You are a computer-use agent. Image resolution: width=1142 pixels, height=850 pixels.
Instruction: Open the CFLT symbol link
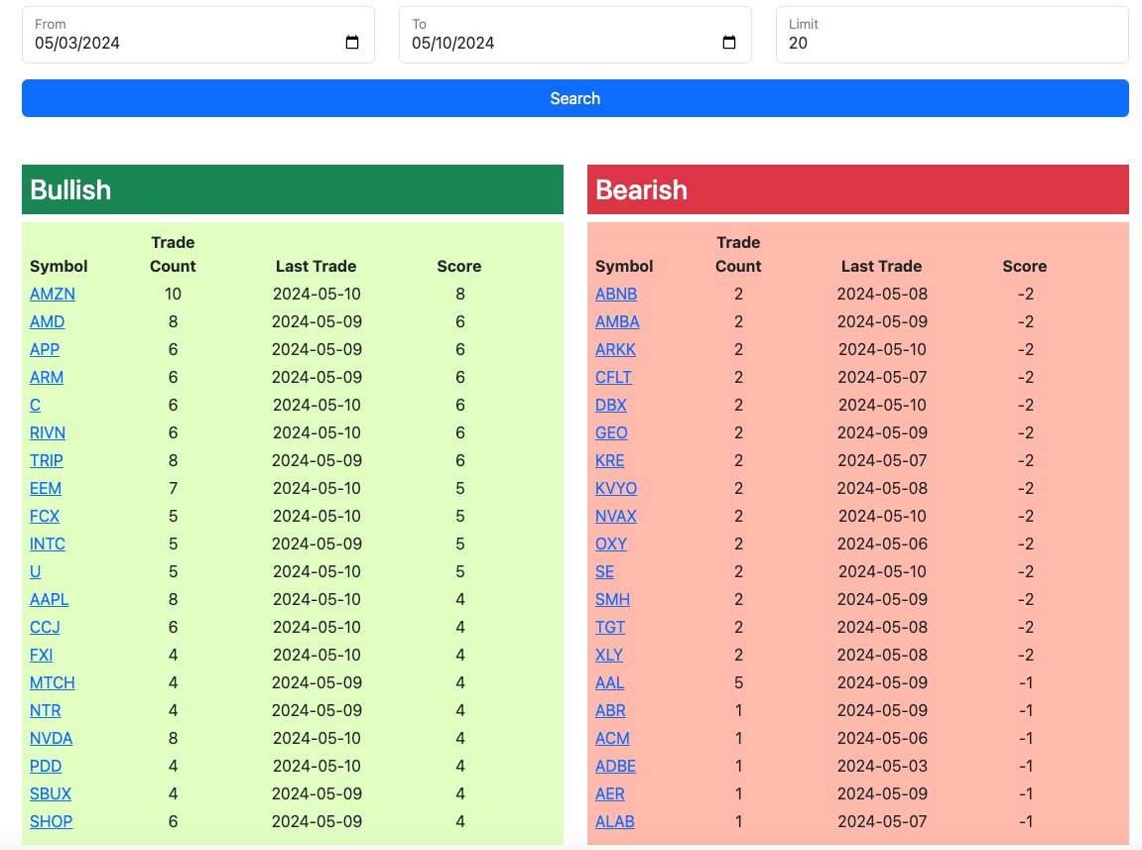point(613,377)
